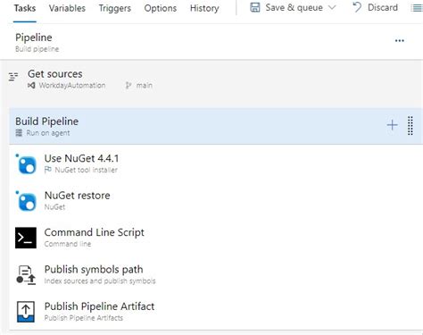Select the Build Pipeline agent job
423x335 pixels.
[216, 126]
